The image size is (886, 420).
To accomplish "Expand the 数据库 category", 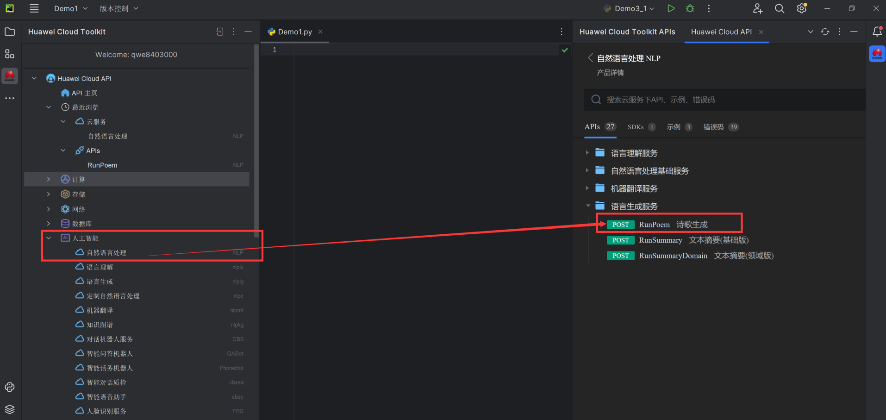I will coord(49,223).
